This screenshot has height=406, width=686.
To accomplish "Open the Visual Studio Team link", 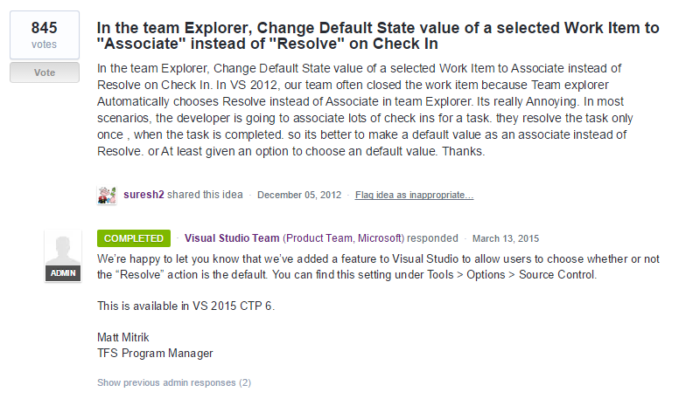I will click(232, 238).
